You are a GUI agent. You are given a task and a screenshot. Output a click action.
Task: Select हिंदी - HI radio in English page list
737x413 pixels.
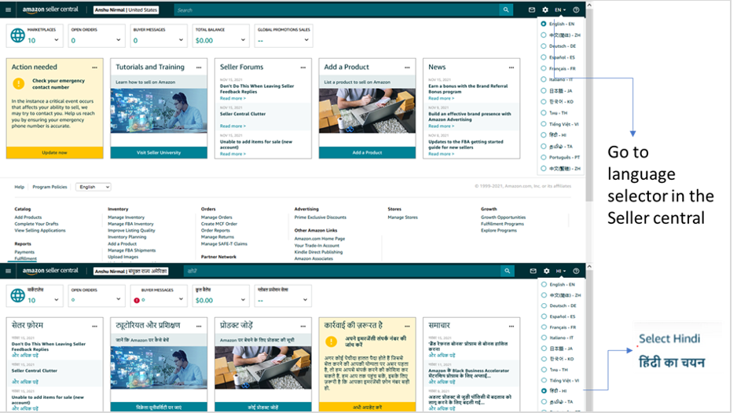(544, 135)
